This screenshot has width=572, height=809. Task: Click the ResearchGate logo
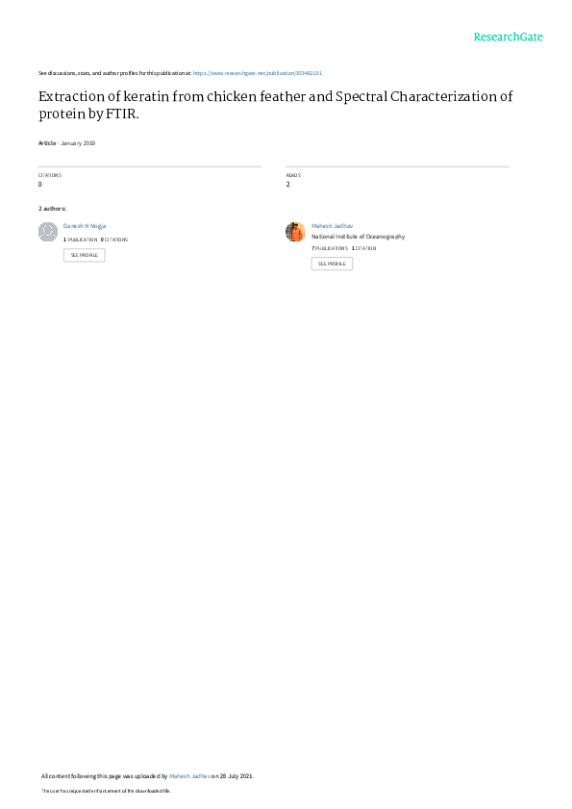click(508, 37)
